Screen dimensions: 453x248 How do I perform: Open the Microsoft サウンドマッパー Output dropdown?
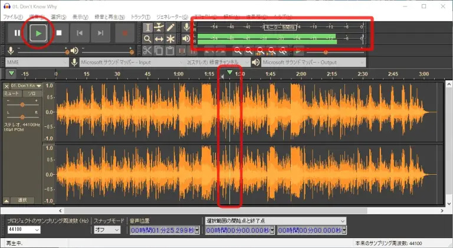(313, 62)
